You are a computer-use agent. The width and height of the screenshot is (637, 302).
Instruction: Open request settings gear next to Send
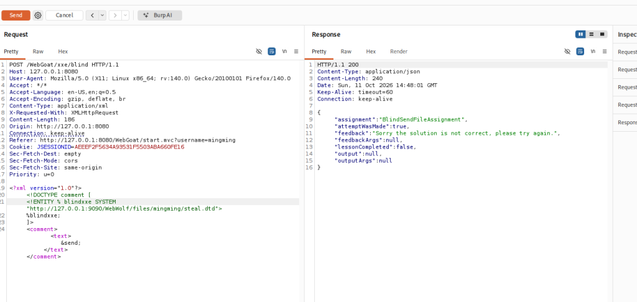38,16
